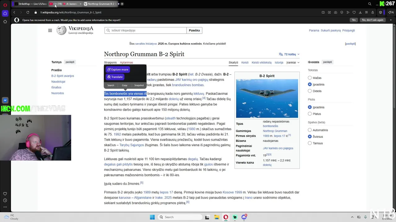Select Įprastinis width under Plotis
The width and height of the screenshot is (396, 222).
(310, 107)
